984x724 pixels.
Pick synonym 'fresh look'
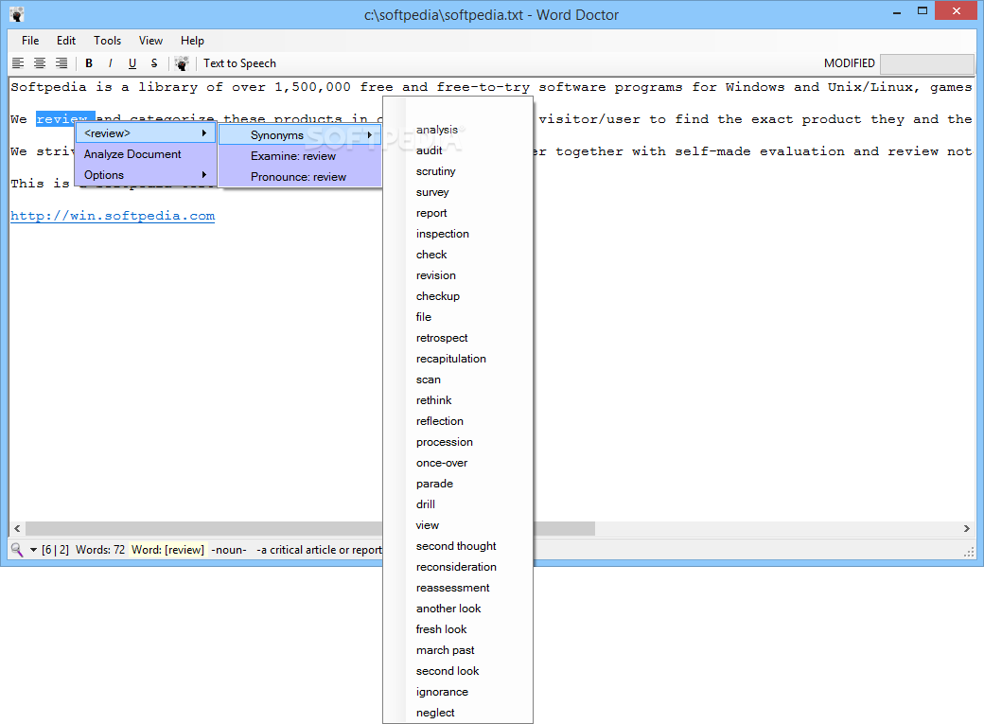(441, 629)
